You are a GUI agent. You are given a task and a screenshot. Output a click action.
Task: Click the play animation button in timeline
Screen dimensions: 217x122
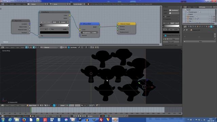click(81, 116)
